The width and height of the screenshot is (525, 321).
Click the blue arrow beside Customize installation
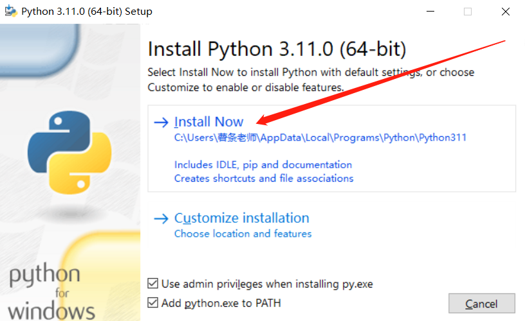point(161,219)
